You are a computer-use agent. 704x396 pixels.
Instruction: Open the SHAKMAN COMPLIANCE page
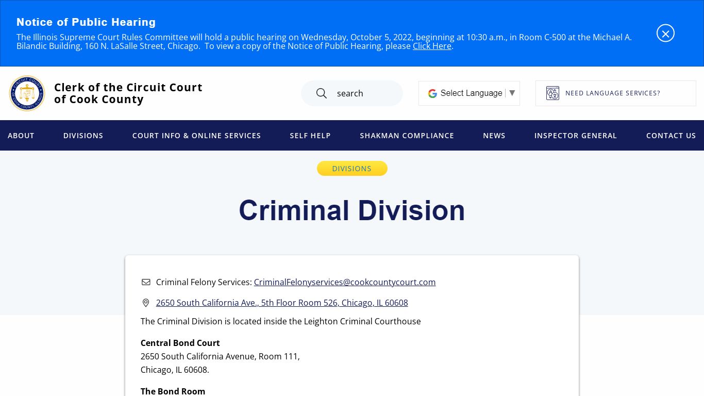pyautogui.click(x=407, y=136)
